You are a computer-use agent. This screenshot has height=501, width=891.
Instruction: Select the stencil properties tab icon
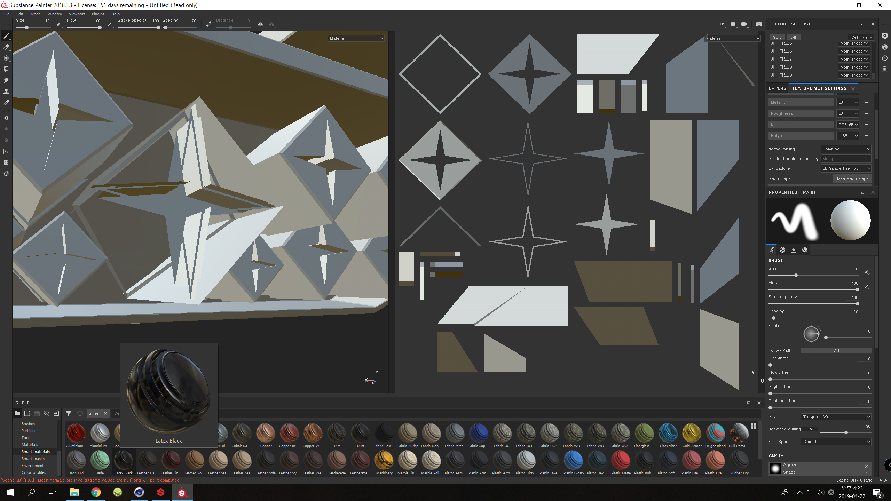(x=794, y=249)
